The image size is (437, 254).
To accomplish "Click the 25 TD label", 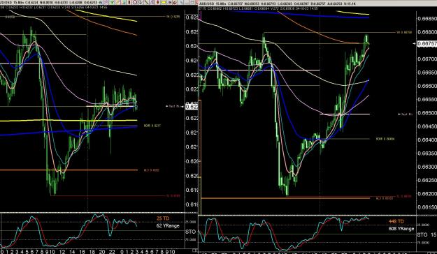I will click(163, 218).
